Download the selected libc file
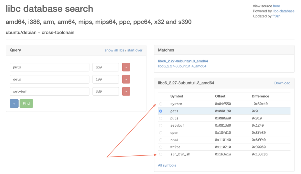Screen dimensions: 301x174 [x=282, y=83]
